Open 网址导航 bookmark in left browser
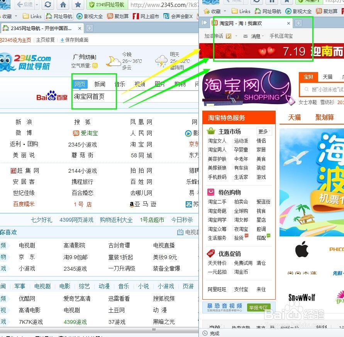344x337 pixels. pos(59,17)
